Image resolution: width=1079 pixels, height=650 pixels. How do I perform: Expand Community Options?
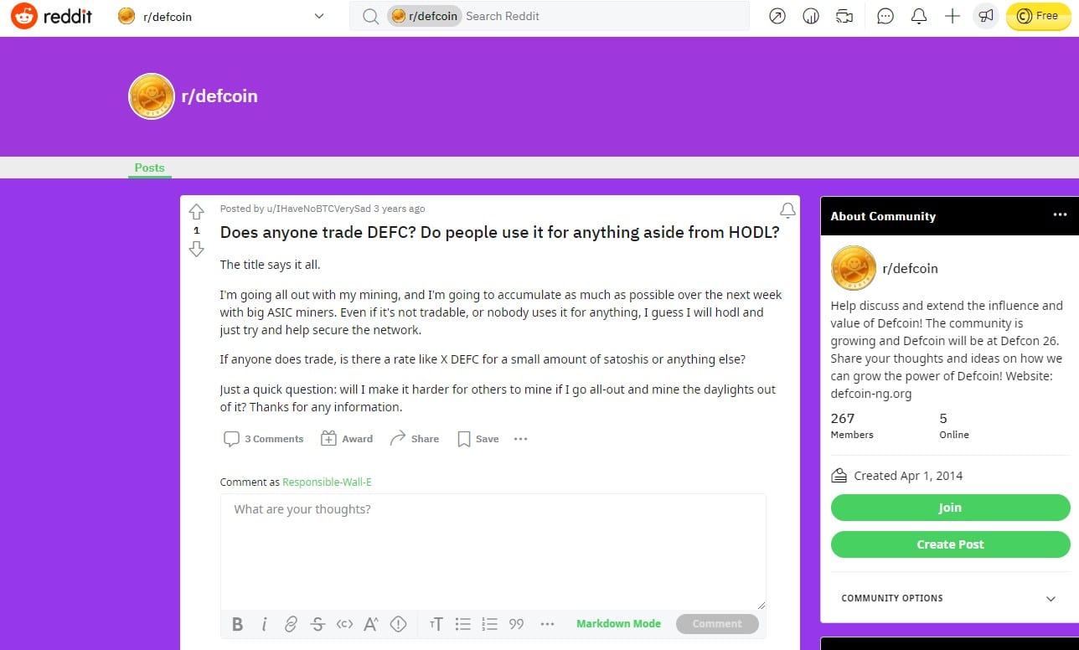pos(950,598)
